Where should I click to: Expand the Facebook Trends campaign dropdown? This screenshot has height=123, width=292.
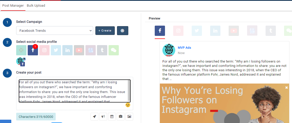(54, 30)
